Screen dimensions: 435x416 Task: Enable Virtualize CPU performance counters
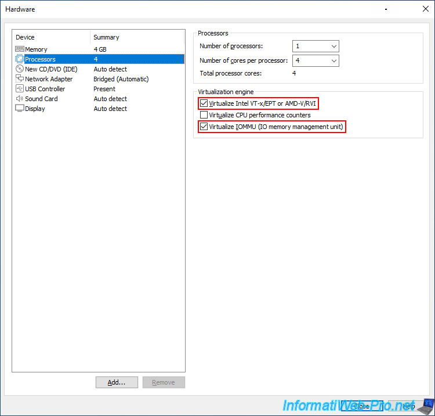[x=204, y=115]
